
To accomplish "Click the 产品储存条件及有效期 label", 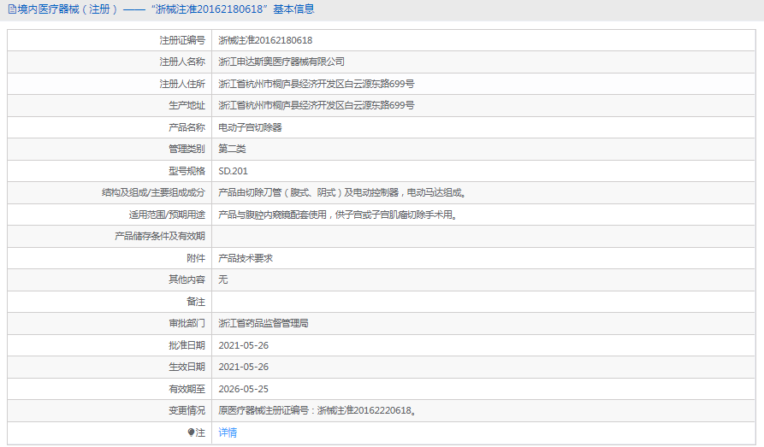I will [x=160, y=236].
